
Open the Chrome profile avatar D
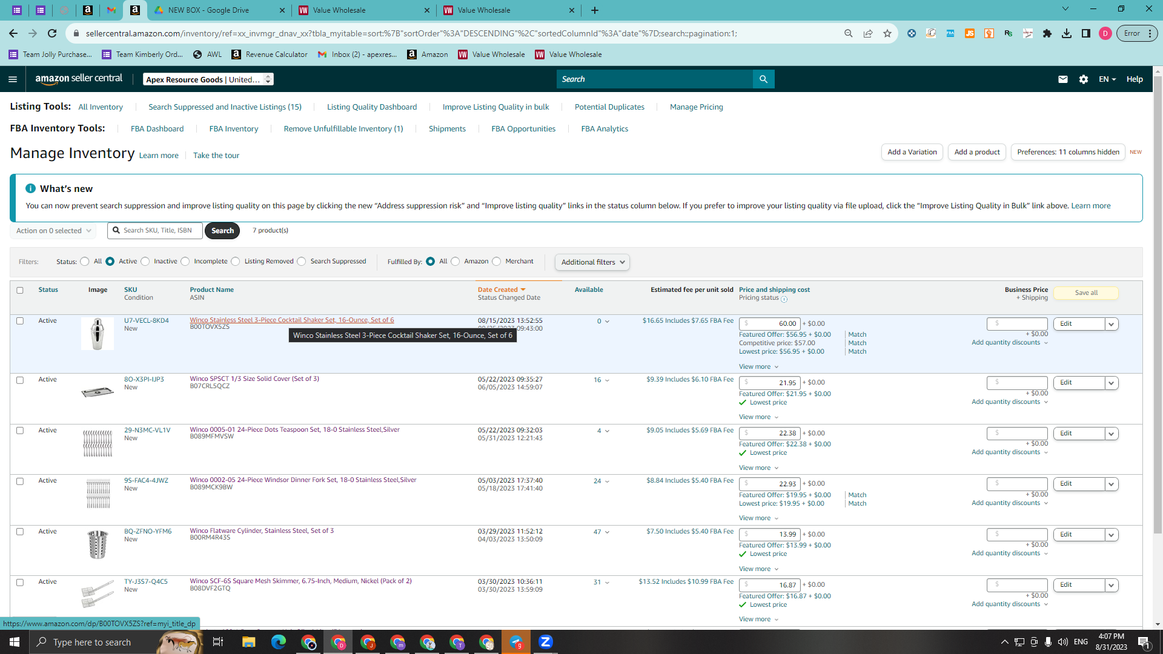pos(1105,33)
